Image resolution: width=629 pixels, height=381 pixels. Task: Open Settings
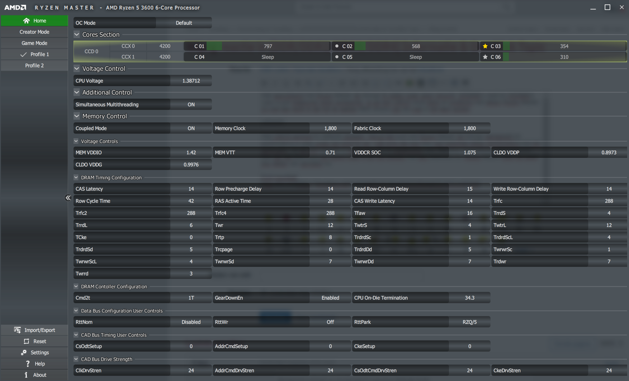[x=34, y=353]
